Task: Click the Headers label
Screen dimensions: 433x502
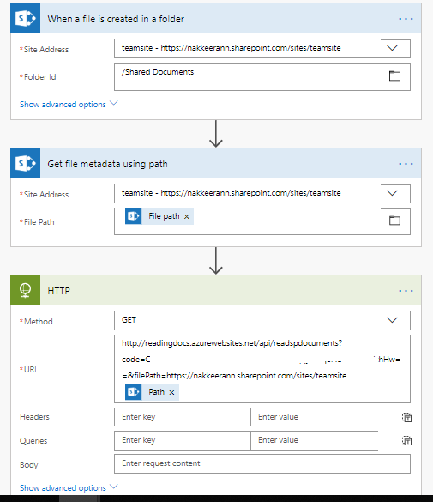Action: tap(34, 417)
